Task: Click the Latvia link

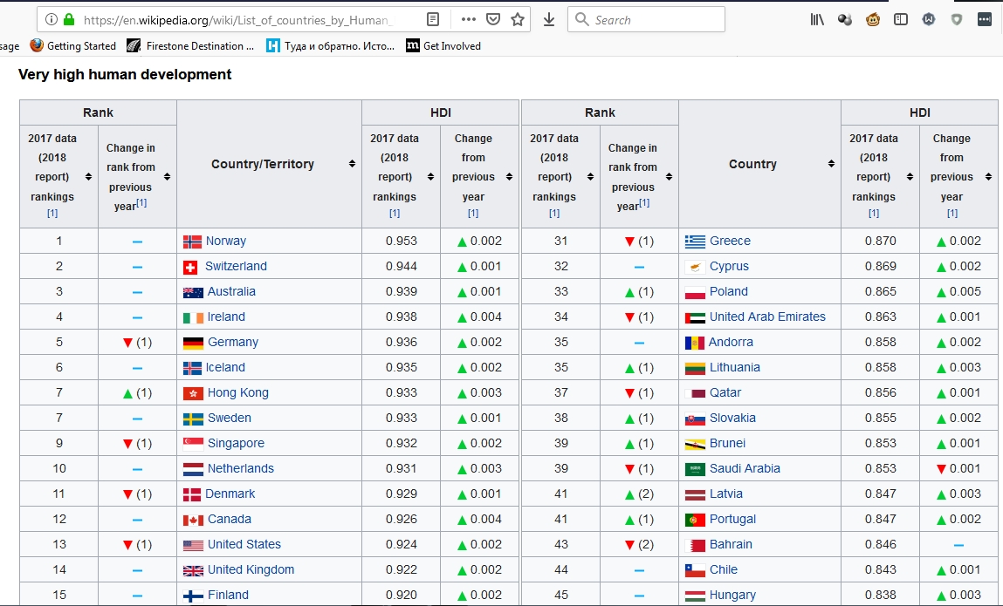Action: [x=726, y=494]
